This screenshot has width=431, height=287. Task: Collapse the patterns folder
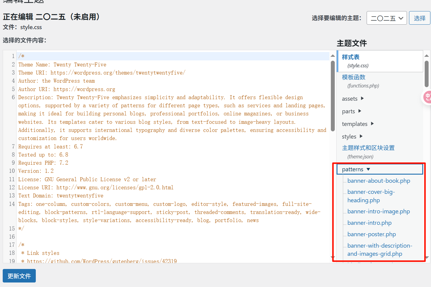coord(356,169)
